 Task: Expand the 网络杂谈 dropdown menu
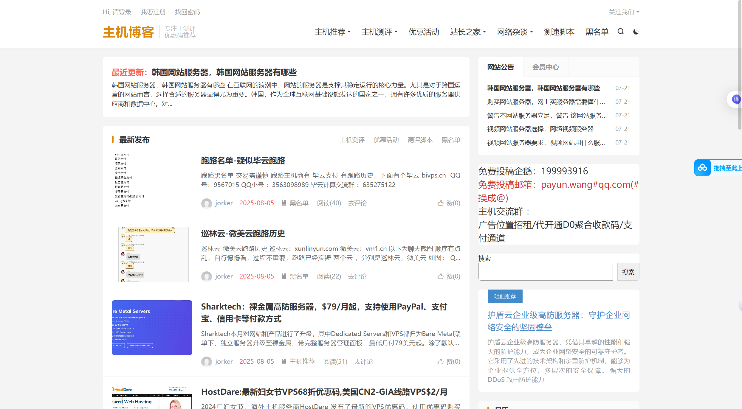[515, 32]
